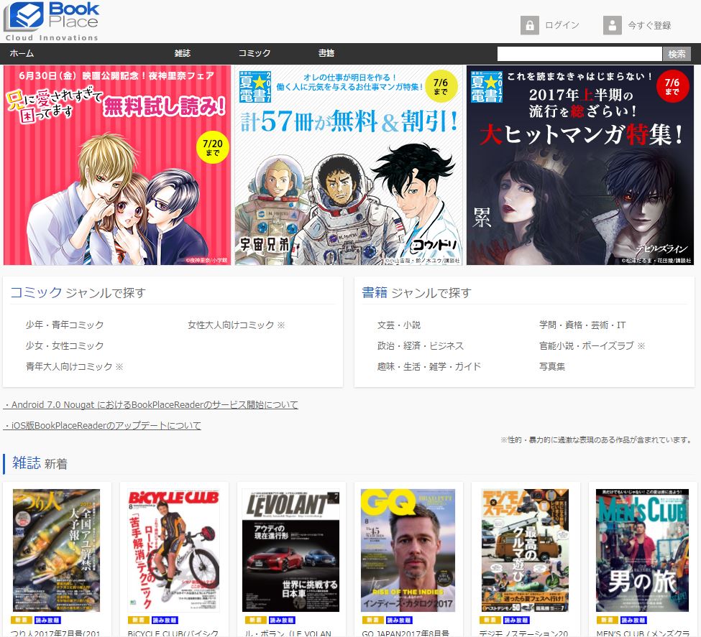Image resolution: width=701 pixels, height=637 pixels.
Task: Select 少女・女性コミック genre
Action: (65, 345)
